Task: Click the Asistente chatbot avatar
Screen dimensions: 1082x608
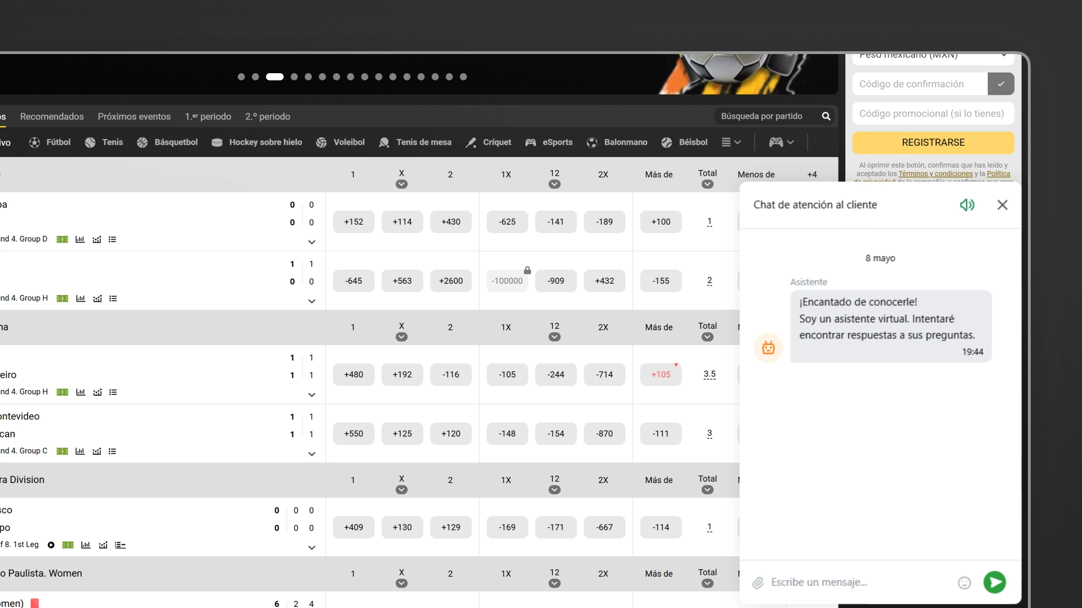Action: pos(769,347)
